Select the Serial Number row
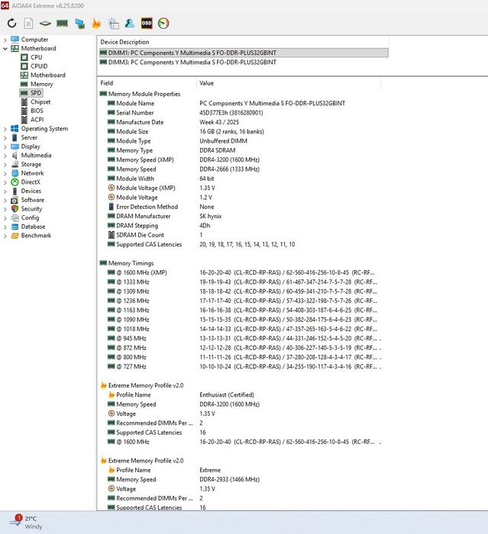The image size is (488, 534). pyautogui.click(x=239, y=113)
